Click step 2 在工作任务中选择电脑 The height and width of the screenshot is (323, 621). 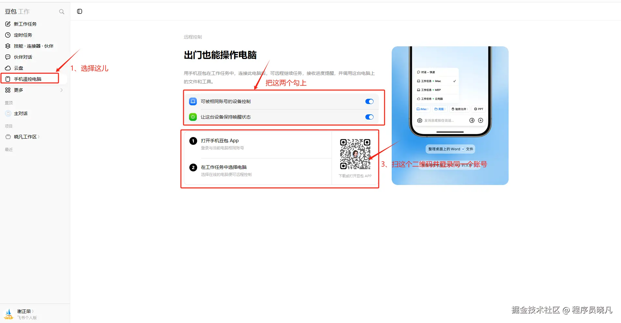(x=224, y=167)
